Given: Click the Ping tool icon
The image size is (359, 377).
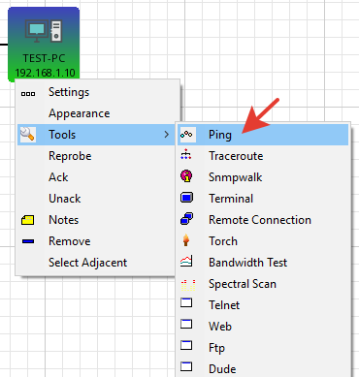Looking at the screenshot, I should (186, 135).
